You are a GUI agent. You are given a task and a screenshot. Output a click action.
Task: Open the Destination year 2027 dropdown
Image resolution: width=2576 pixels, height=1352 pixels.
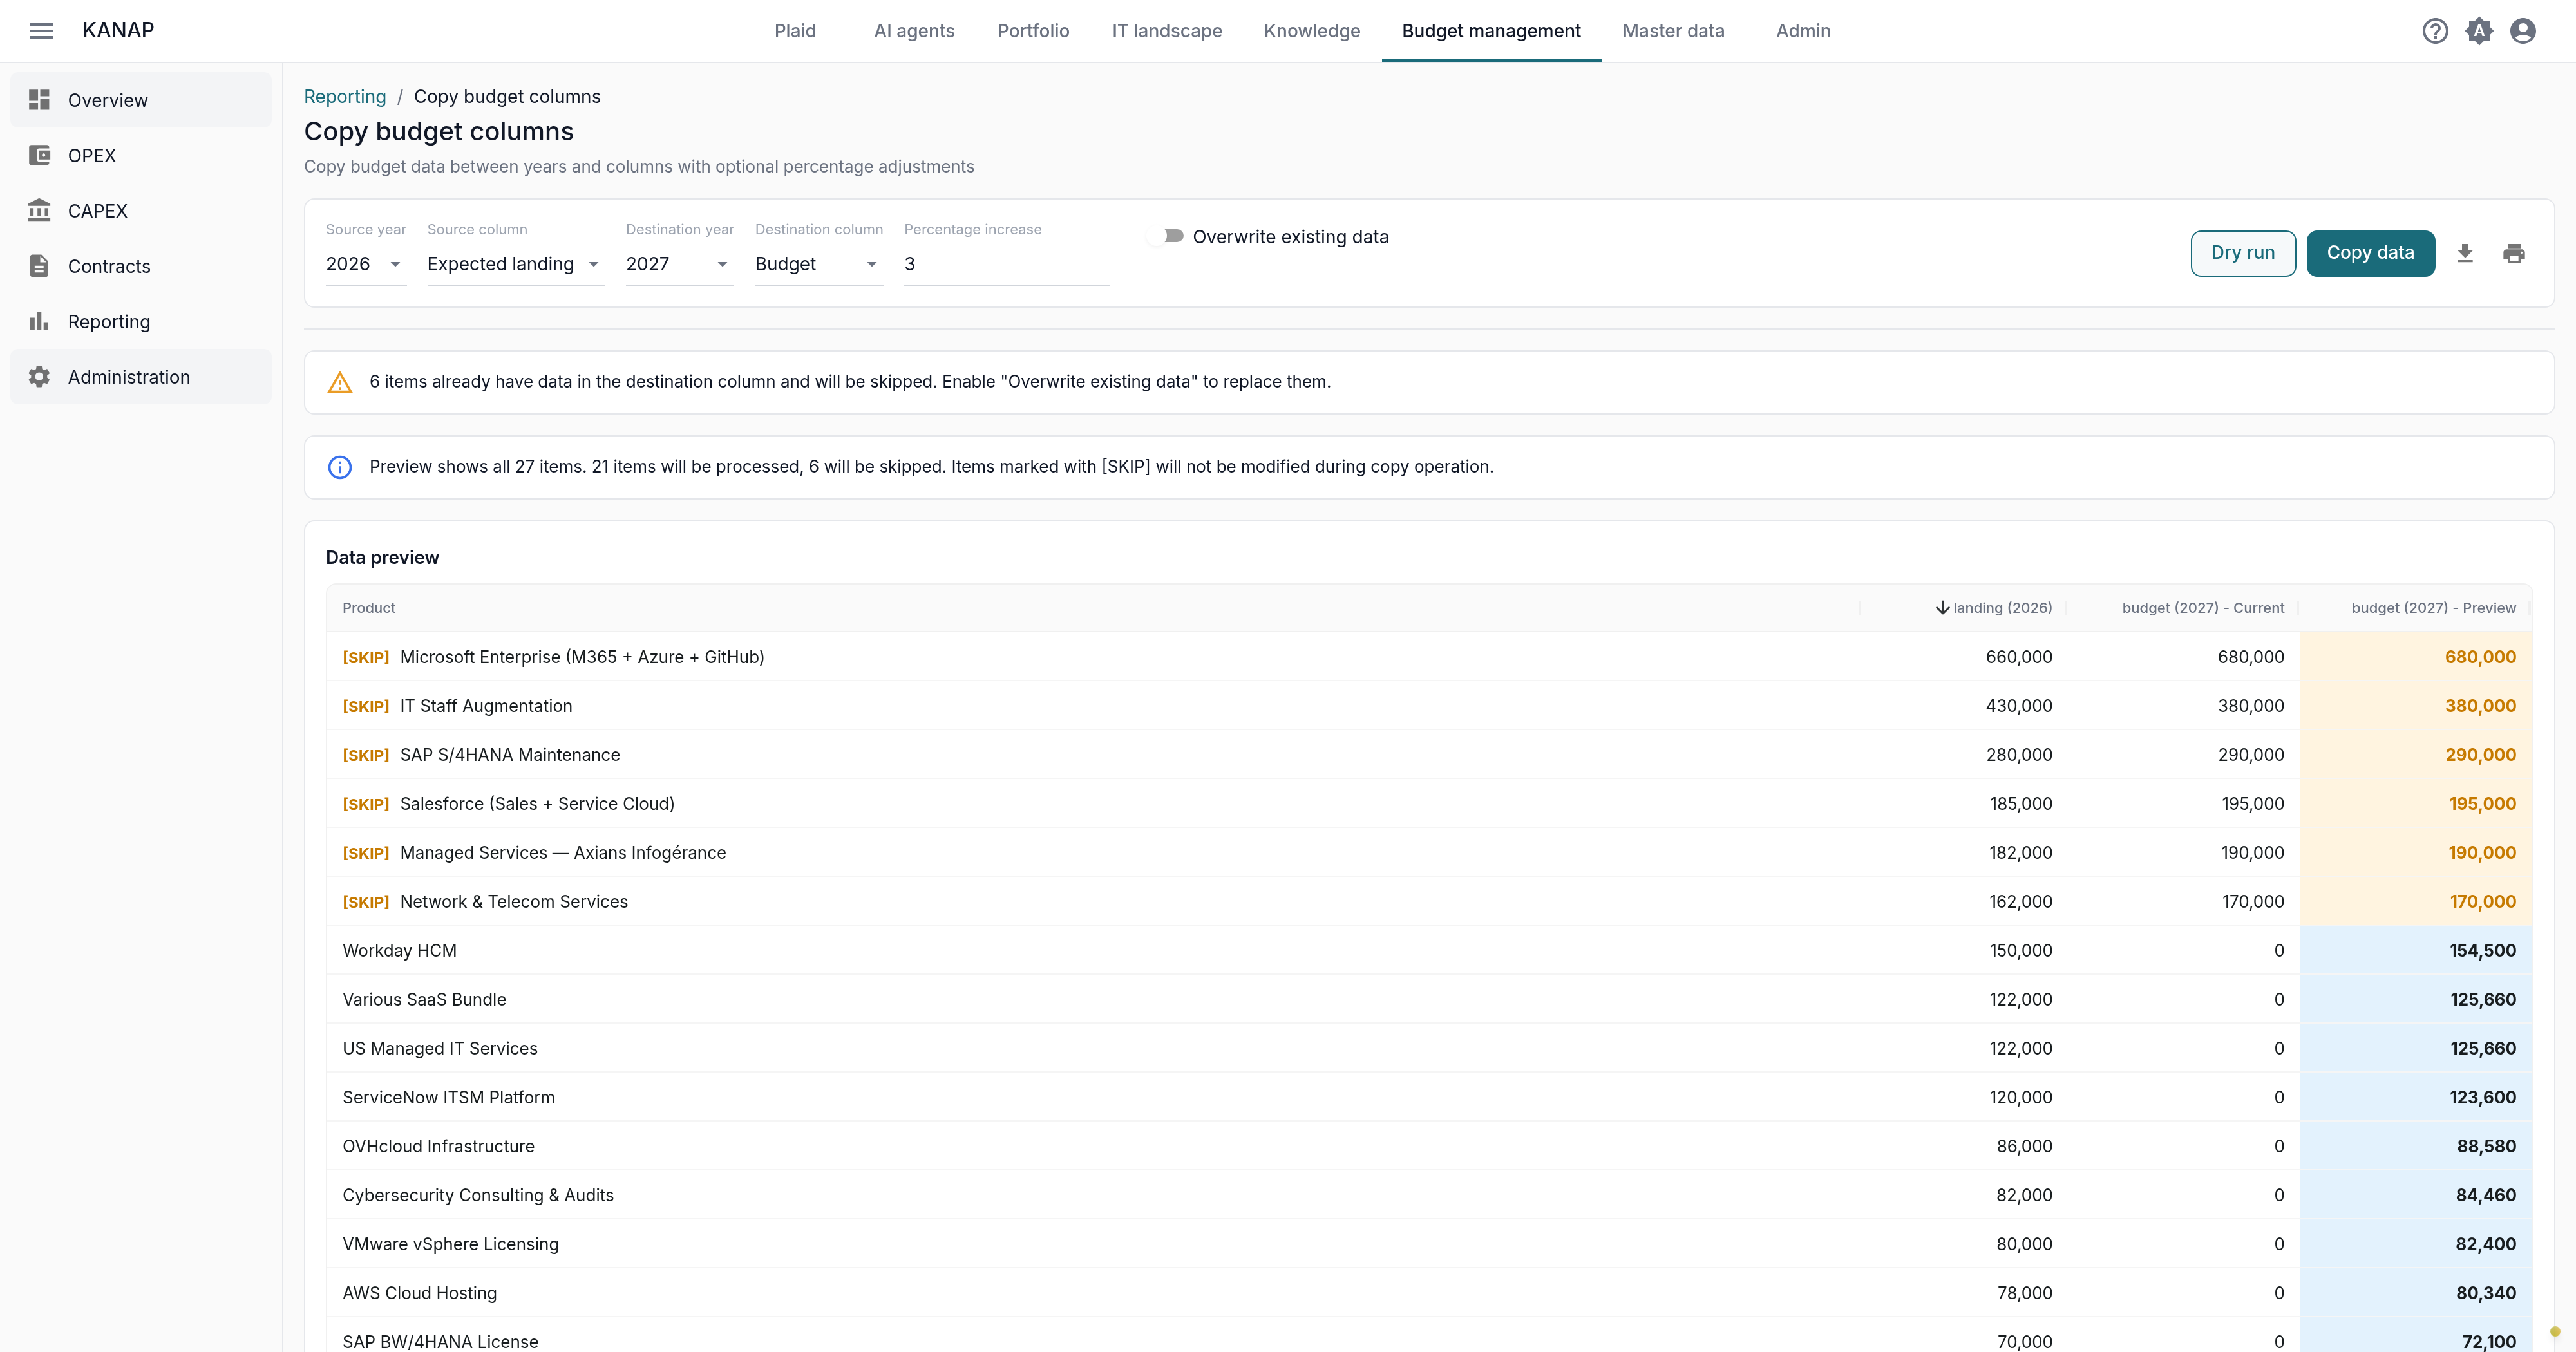[x=680, y=264]
